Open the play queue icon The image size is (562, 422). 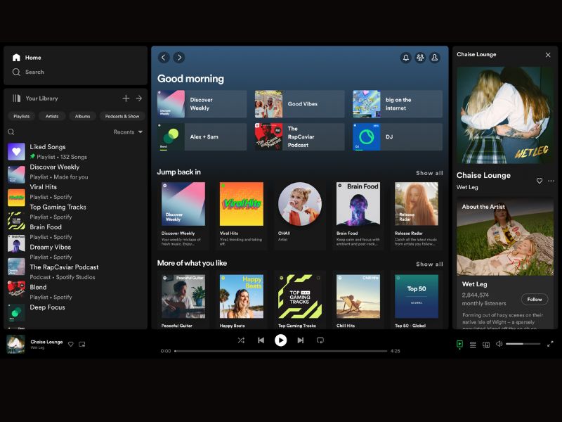(x=473, y=345)
